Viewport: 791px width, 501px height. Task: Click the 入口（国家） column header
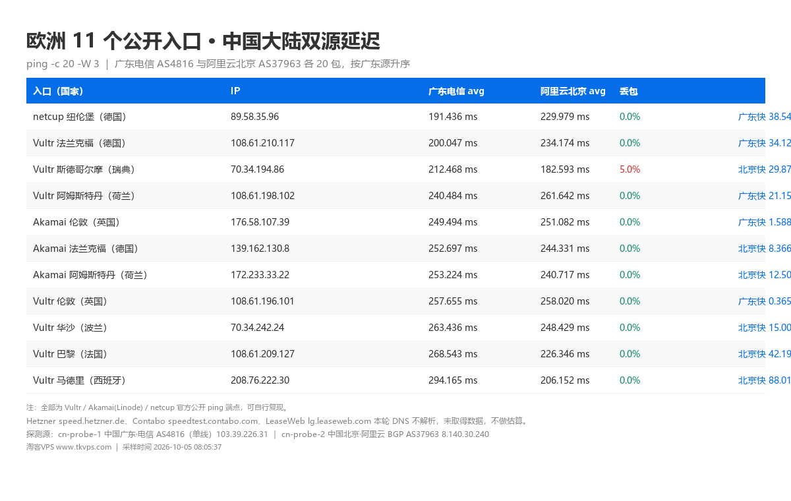click(58, 91)
